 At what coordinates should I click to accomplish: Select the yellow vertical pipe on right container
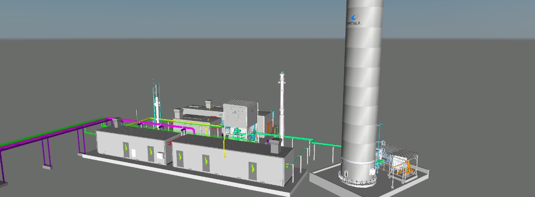(x=225, y=152)
